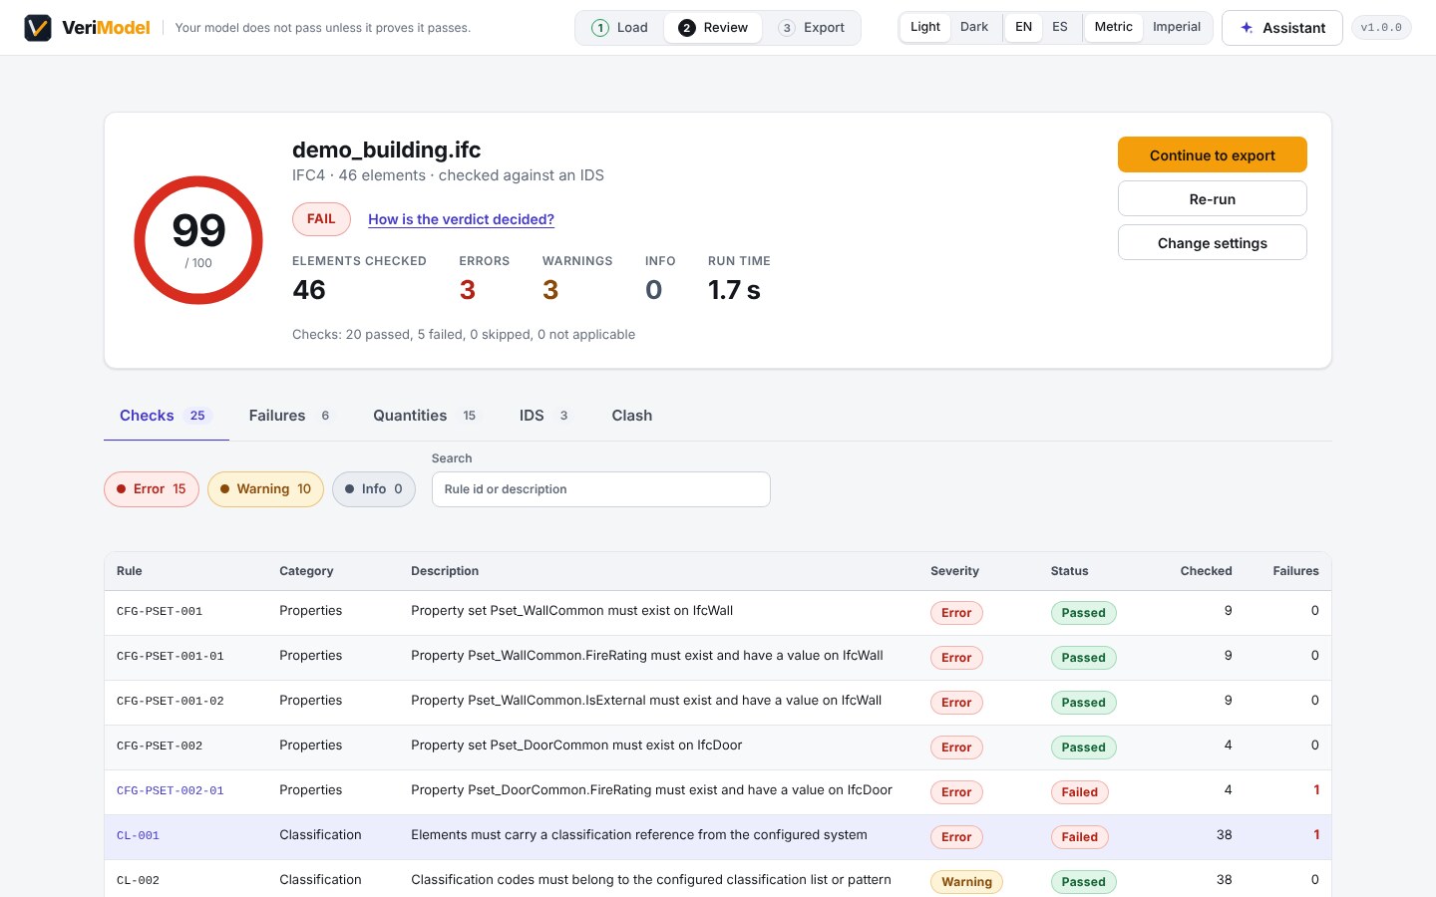
Task: Open the Checks tab
Action: pyautogui.click(x=166, y=416)
